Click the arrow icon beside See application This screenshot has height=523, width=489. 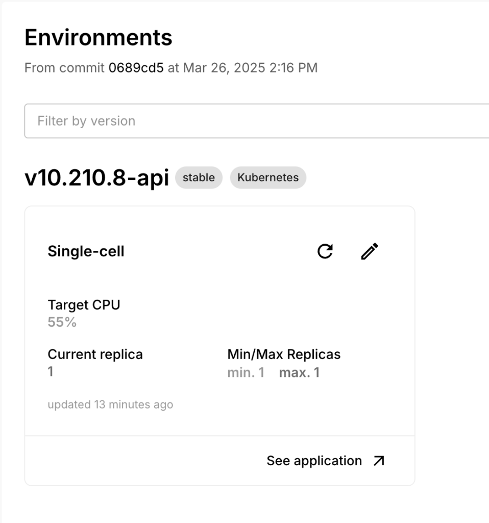click(378, 461)
